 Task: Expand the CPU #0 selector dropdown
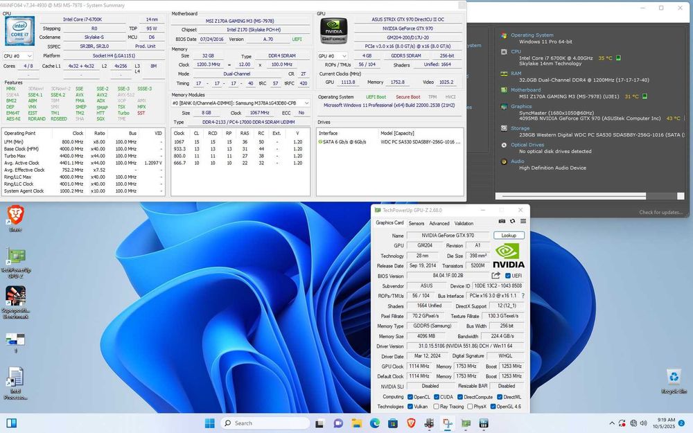pos(18,55)
